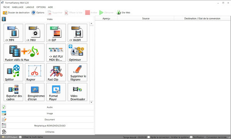Image resolution: width=231 pixels, height=139 pixels.
Task: Click Destination / Etat de la conversion header
Action: pos(202,18)
